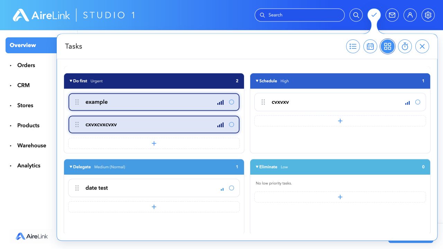Add a task to 'Delegate'
Screen dimensions: 443x249
point(154,207)
